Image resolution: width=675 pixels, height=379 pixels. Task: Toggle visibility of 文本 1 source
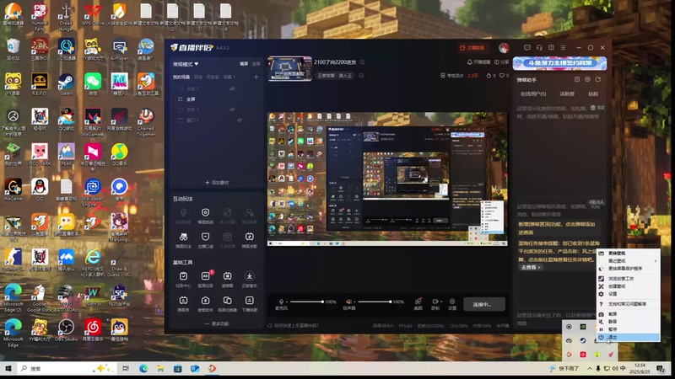click(233, 109)
